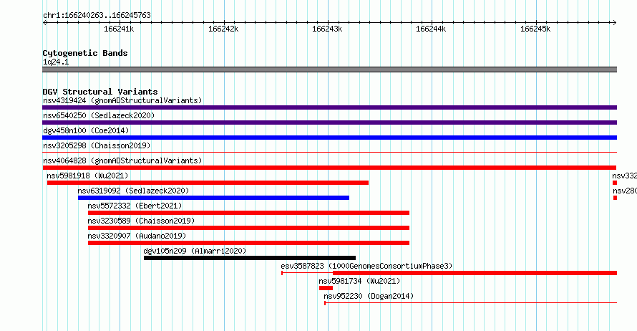The height and width of the screenshot is (331, 637).
Task: Select the nsv6319092 blue variant bar
Action: tap(213, 198)
